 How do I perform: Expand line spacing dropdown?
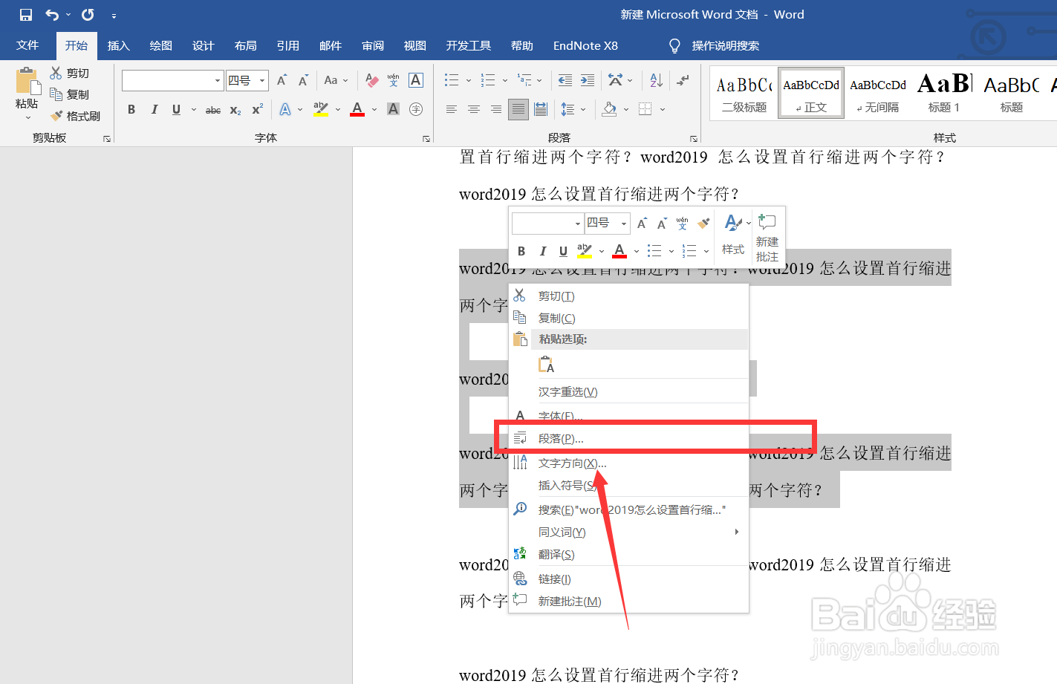coord(583,110)
